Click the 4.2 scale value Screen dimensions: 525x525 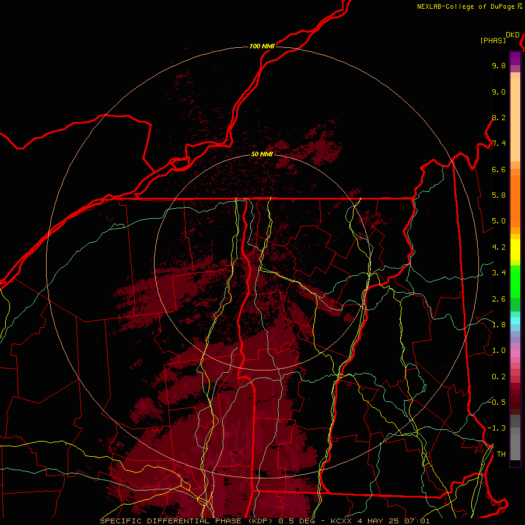click(x=499, y=247)
